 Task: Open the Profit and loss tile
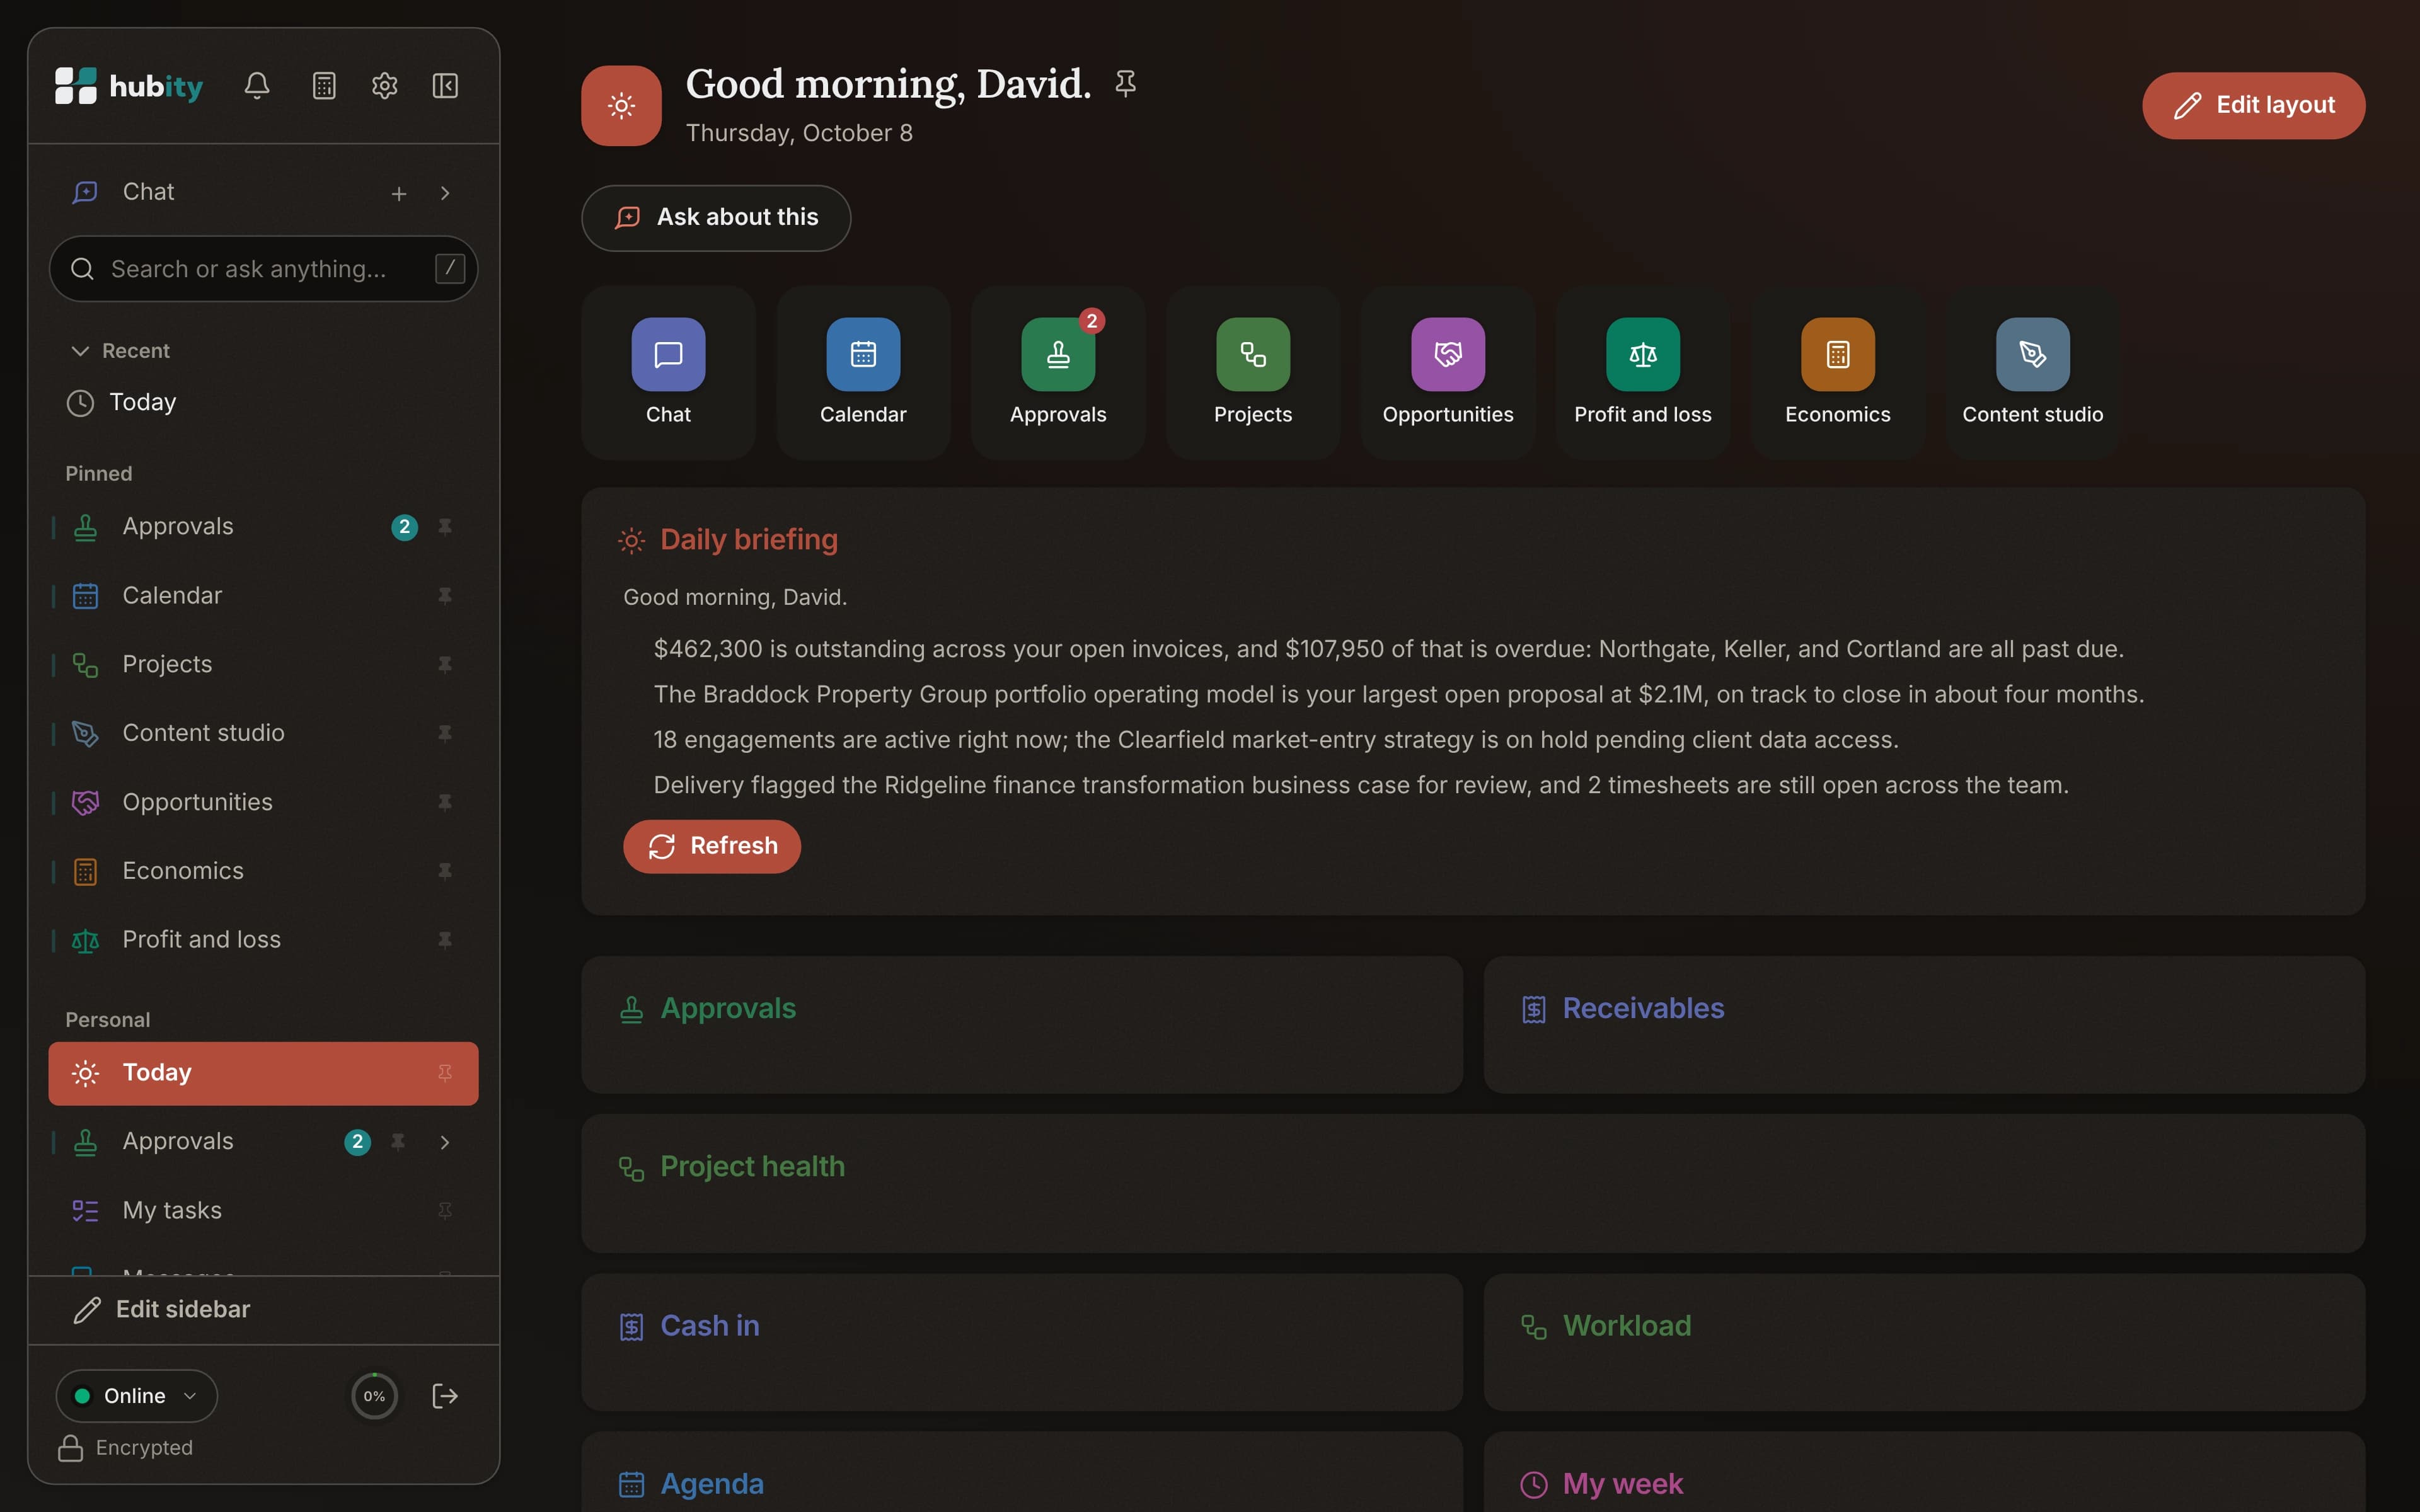tap(1643, 372)
